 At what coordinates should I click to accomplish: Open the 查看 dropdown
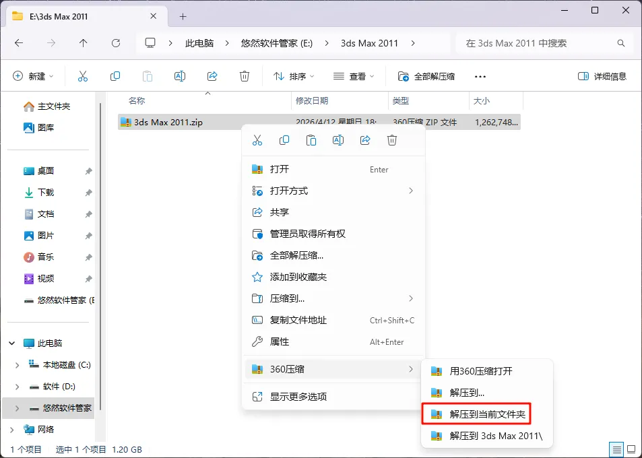pos(354,76)
